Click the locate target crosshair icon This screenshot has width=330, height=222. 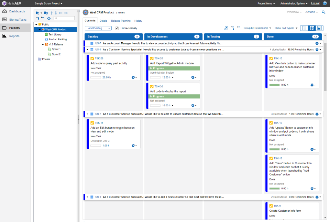pos(49,18)
